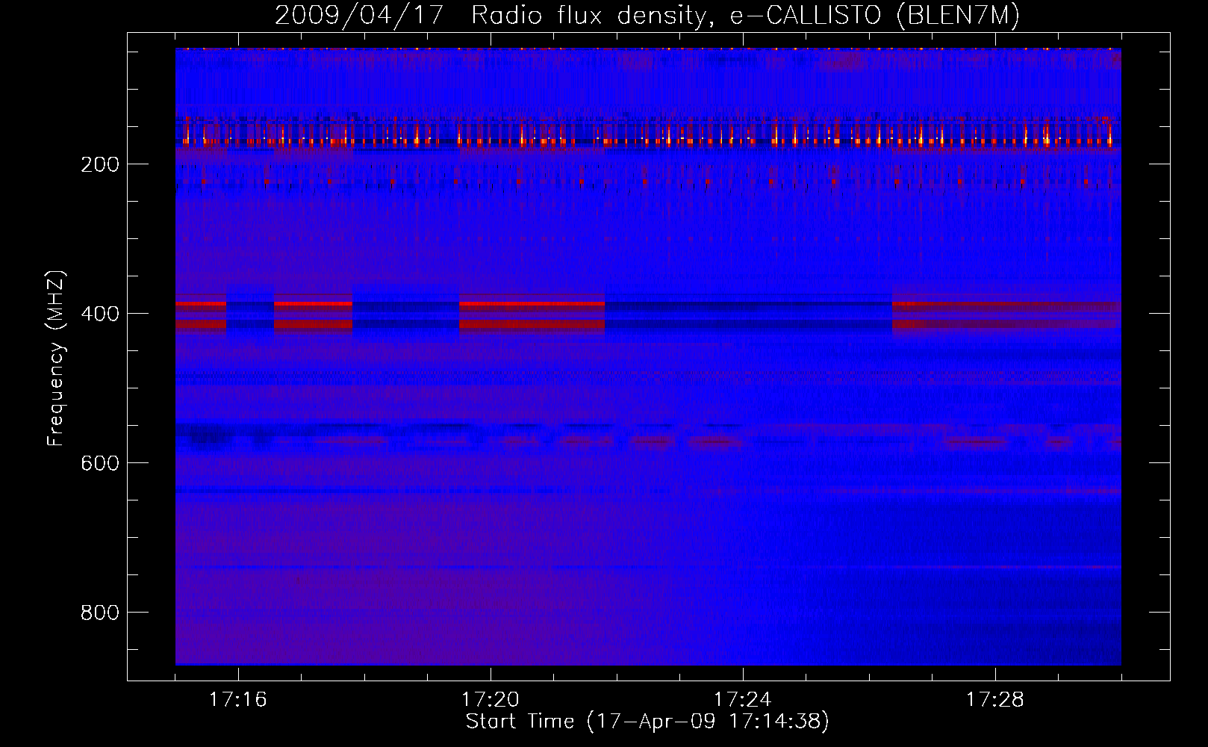Click the 17:16 time tick label
This screenshot has width=1208, height=747.
(x=237, y=700)
